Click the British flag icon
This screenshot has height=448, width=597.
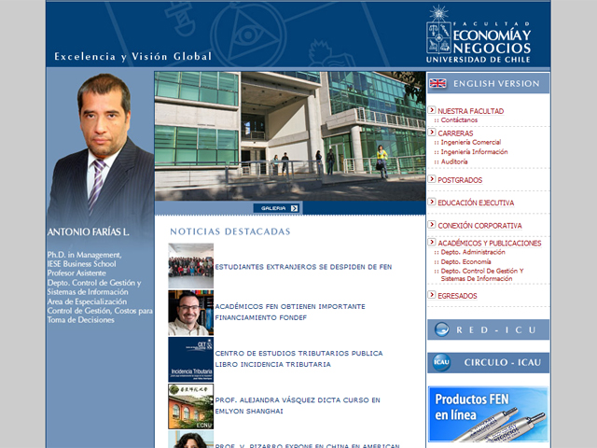point(437,84)
